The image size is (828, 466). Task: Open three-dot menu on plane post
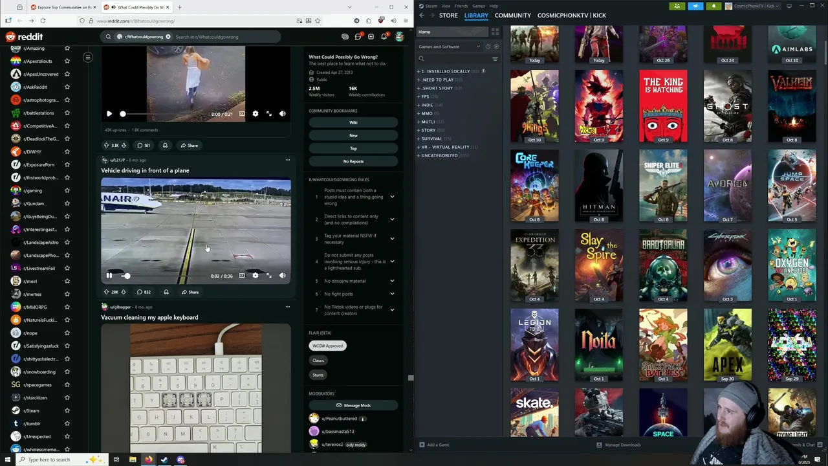[x=288, y=160]
